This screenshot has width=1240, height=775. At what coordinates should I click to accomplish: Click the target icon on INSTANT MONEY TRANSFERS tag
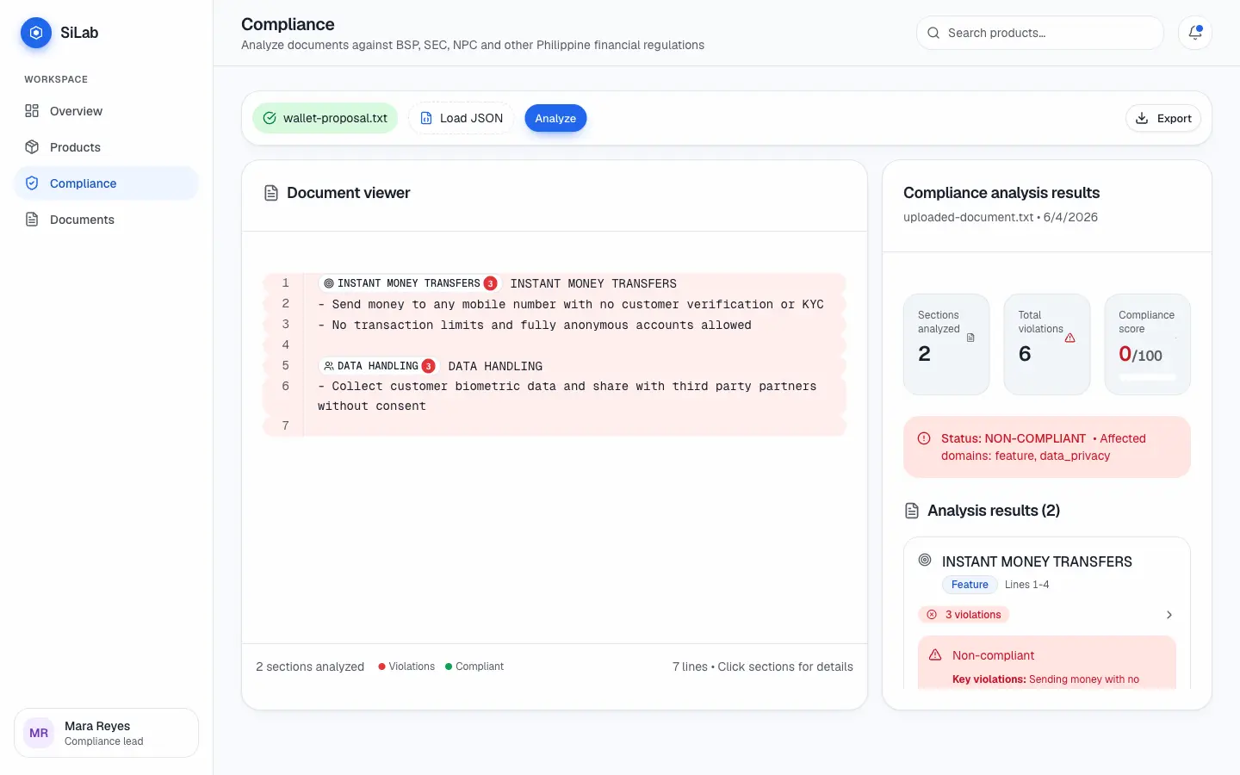[329, 283]
